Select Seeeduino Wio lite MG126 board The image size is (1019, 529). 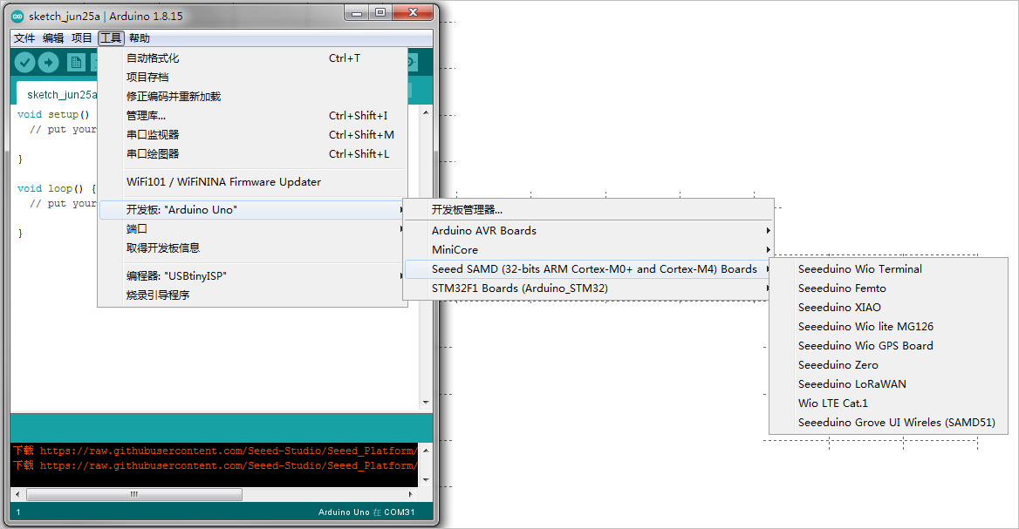888,327
